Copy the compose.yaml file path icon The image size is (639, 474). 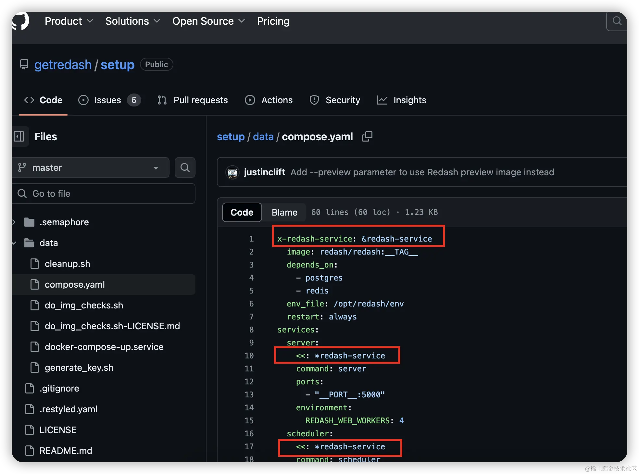(x=367, y=136)
